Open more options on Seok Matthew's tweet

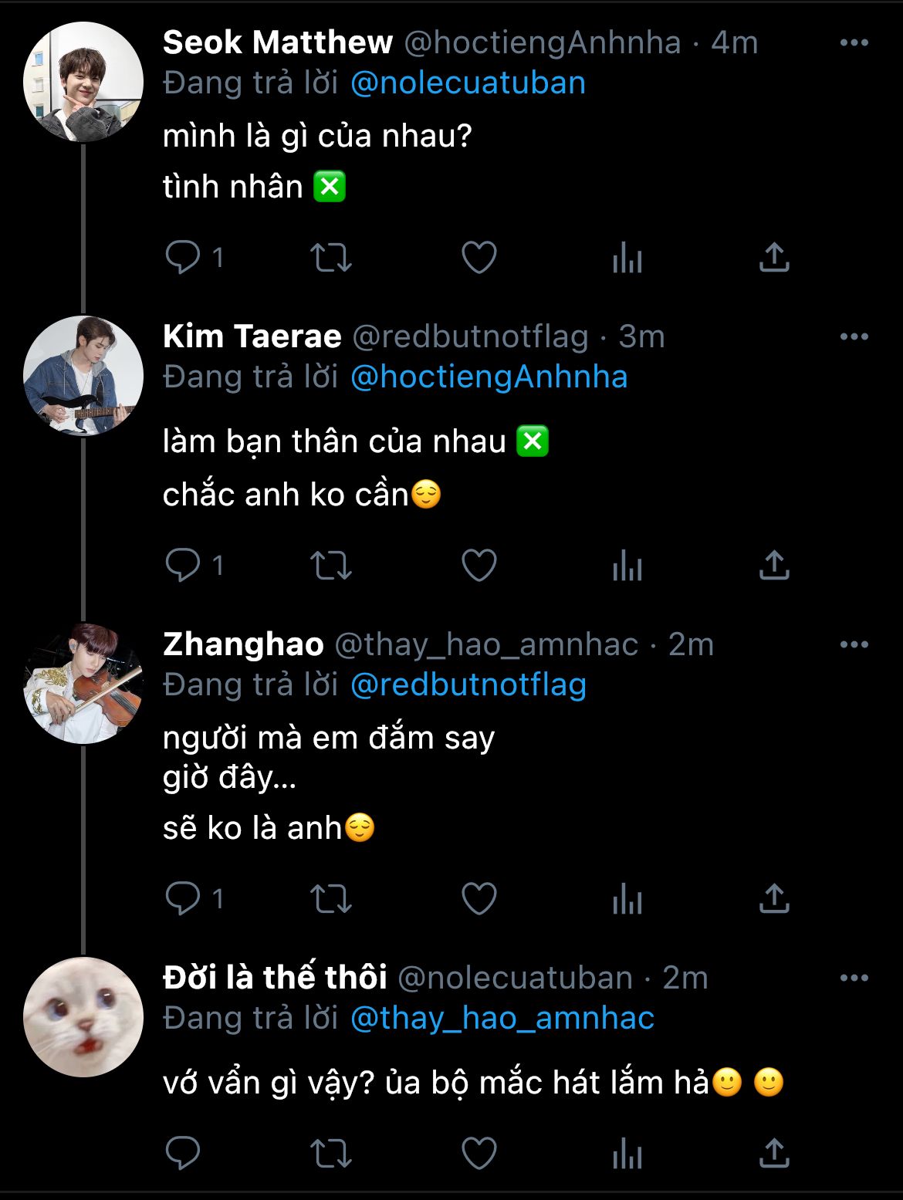[x=854, y=42]
